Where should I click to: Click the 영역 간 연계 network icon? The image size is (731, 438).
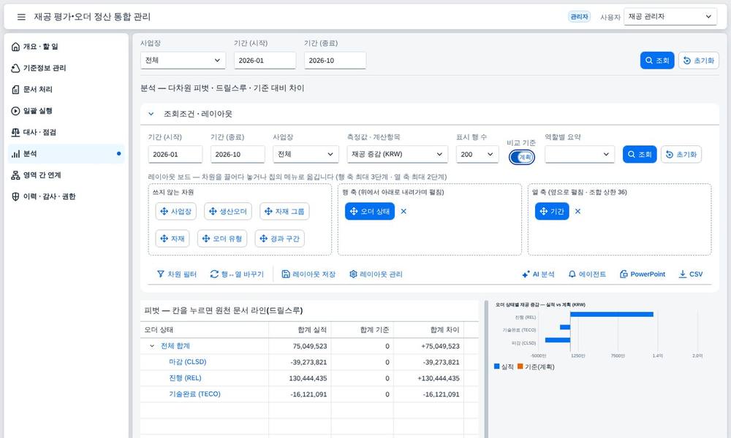15,175
